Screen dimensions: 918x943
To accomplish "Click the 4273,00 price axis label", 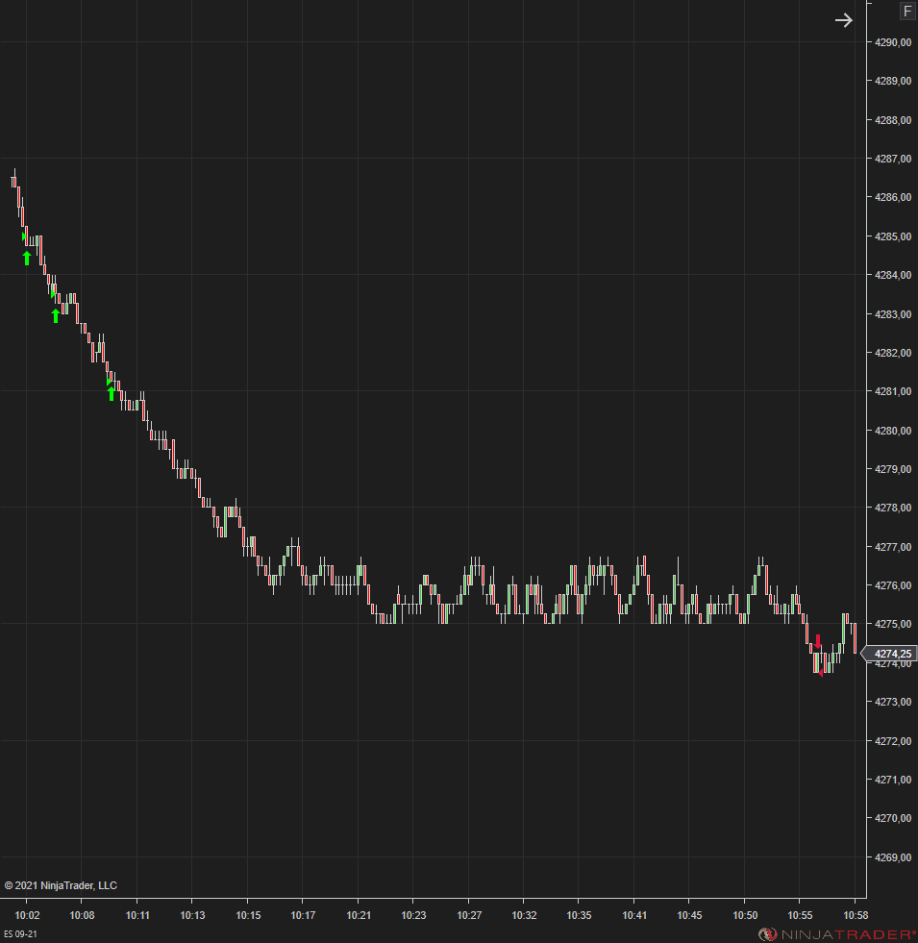I will pos(893,702).
